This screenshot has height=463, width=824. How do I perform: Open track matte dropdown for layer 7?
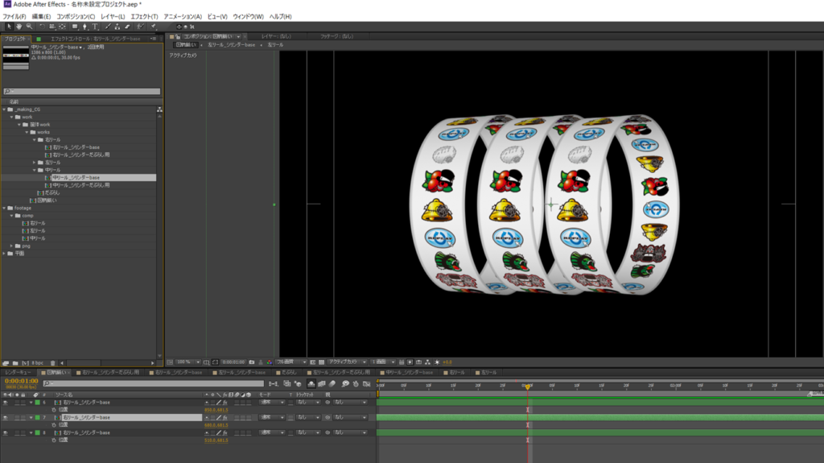[308, 418]
